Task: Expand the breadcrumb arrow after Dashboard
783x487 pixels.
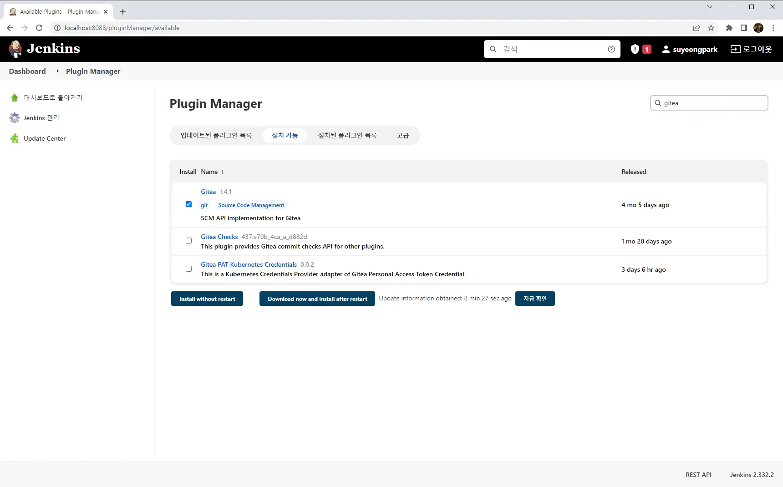Action: 57,71
